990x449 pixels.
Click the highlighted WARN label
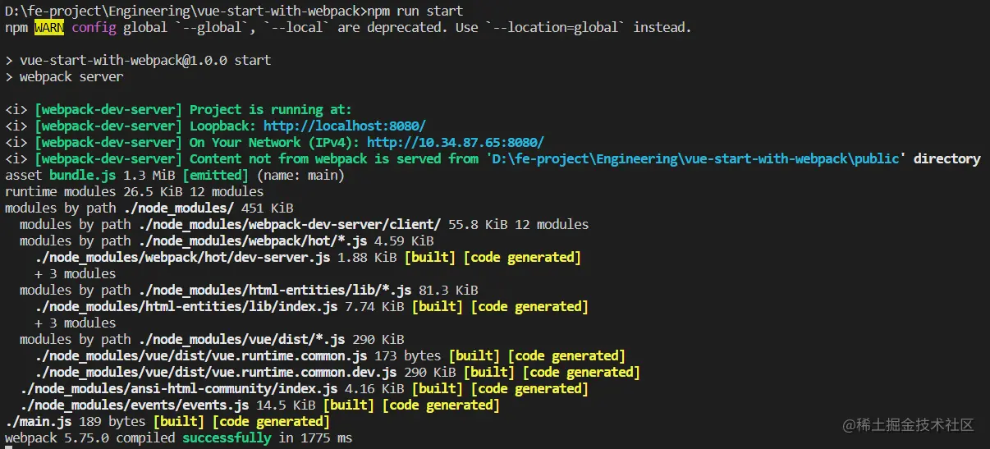click(x=49, y=27)
